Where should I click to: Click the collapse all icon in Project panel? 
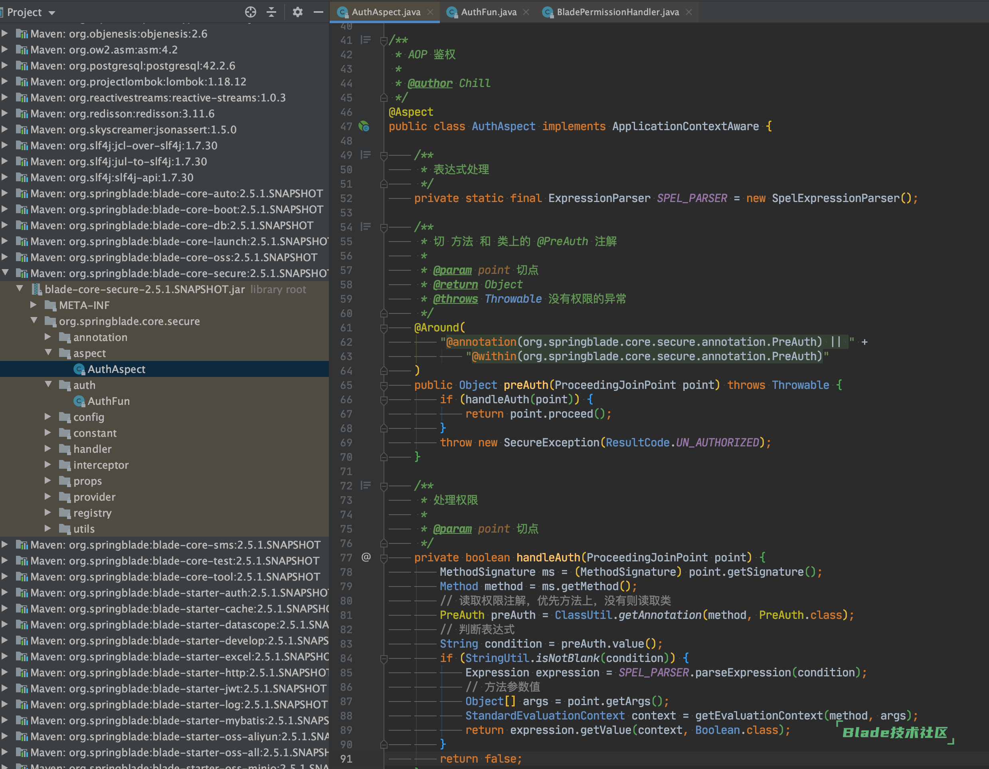(271, 12)
